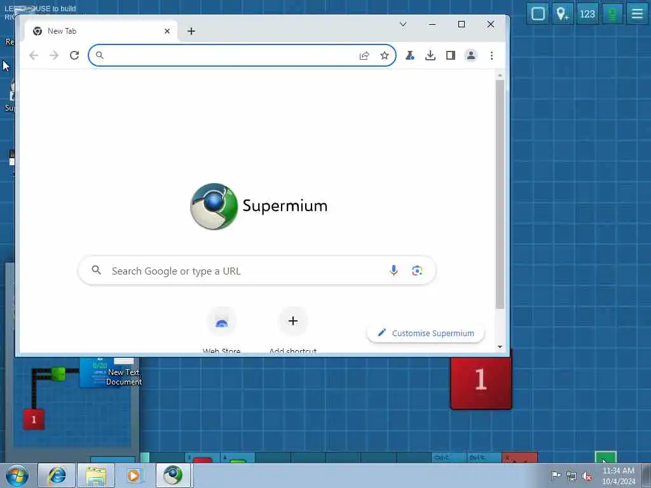Open the experiments flask icon

pos(410,55)
